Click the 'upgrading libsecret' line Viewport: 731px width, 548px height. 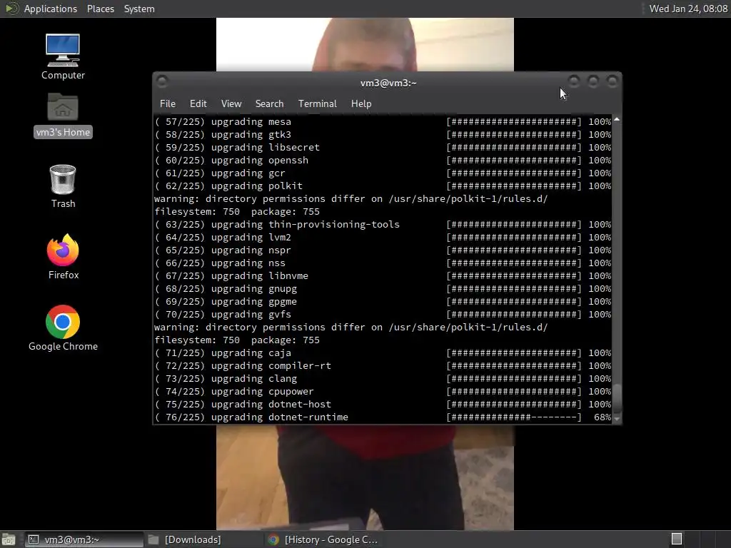click(383, 147)
